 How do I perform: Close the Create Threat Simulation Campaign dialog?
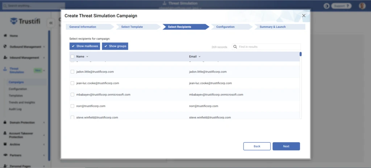pyautogui.click(x=304, y=16)
